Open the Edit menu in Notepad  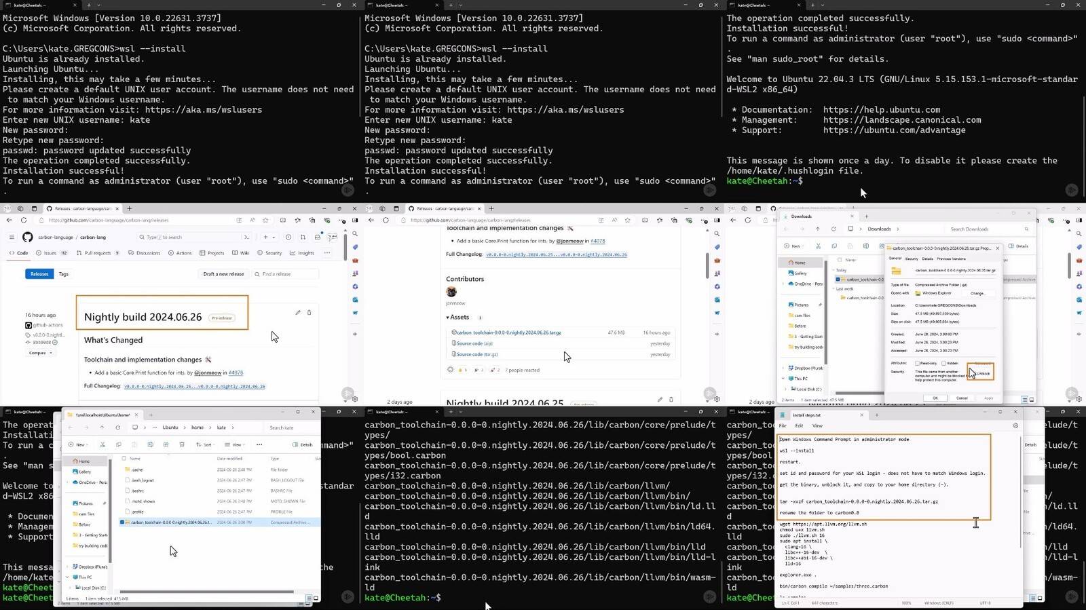point(799,425)
